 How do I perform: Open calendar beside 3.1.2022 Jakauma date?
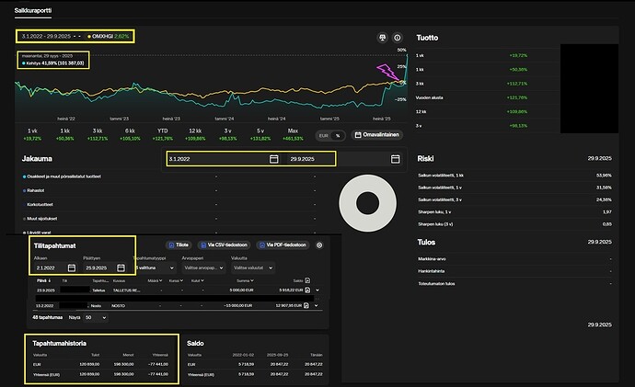tap(273, 159)
